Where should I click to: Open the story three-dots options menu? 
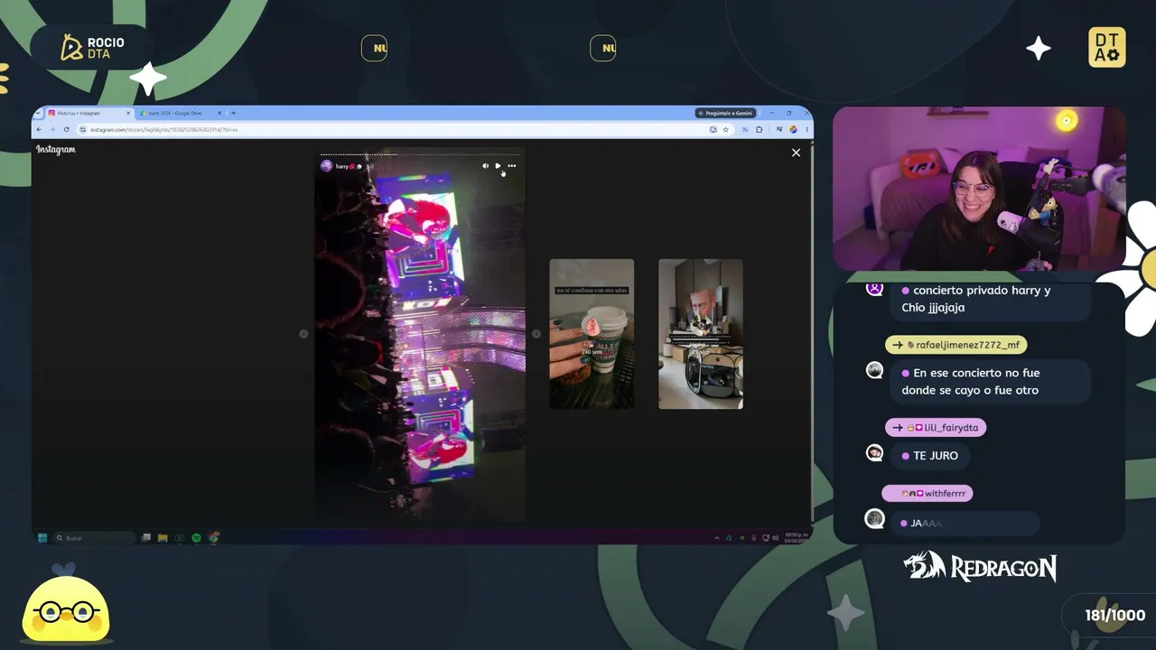[511, 166]
